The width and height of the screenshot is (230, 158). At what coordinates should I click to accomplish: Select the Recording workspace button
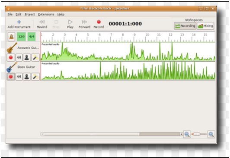point(185,26)
